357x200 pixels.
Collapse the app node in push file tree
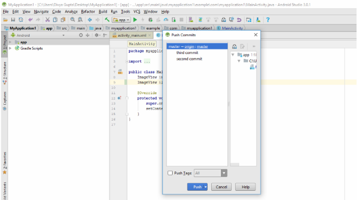pyautogui.click(x=233, y=55)
